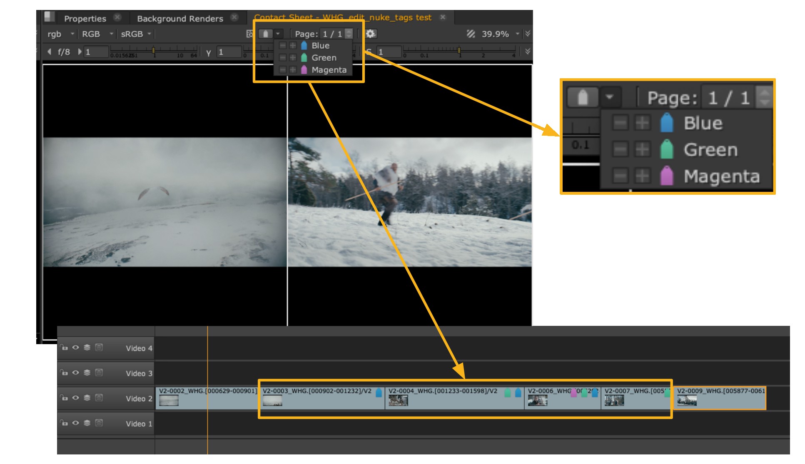Click the minus button next to Magenta tag
This screenshot has height=464, width=805.
click(x=283, y=70)
